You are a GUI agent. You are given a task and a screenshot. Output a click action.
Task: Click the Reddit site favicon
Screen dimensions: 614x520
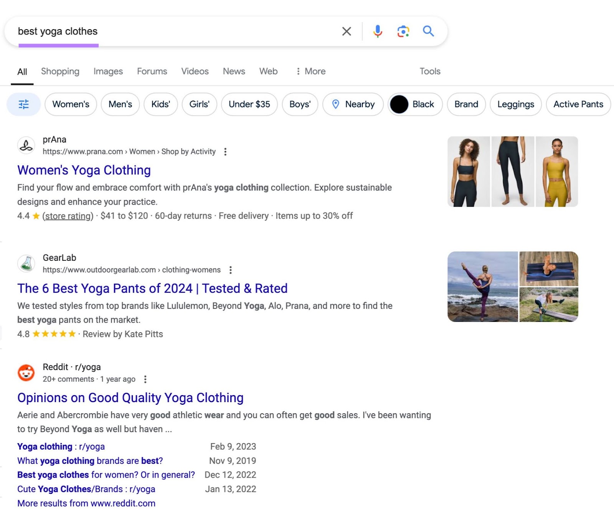click(26, 373)
